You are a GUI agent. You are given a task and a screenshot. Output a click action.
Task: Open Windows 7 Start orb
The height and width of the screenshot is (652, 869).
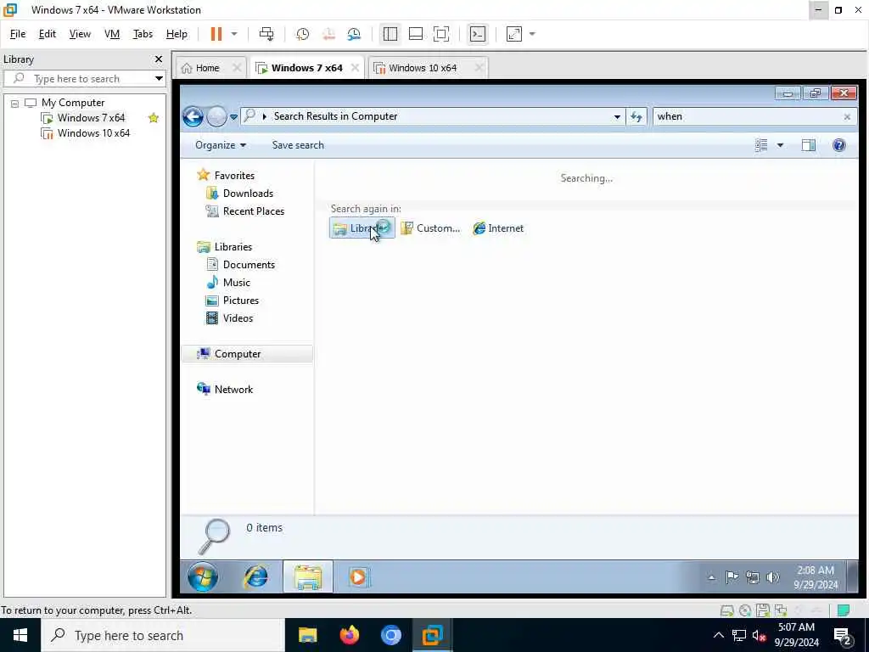point(203,577)
